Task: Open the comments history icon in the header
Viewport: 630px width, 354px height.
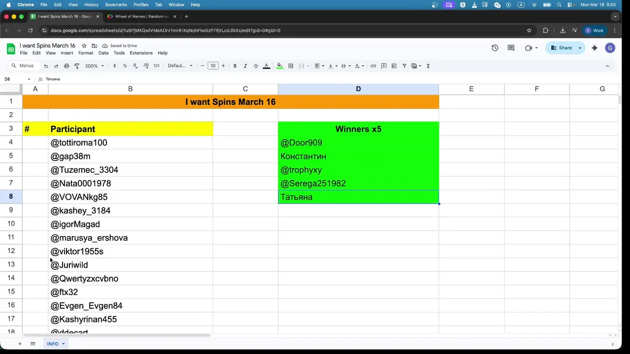Action: [x=511, y=48]
